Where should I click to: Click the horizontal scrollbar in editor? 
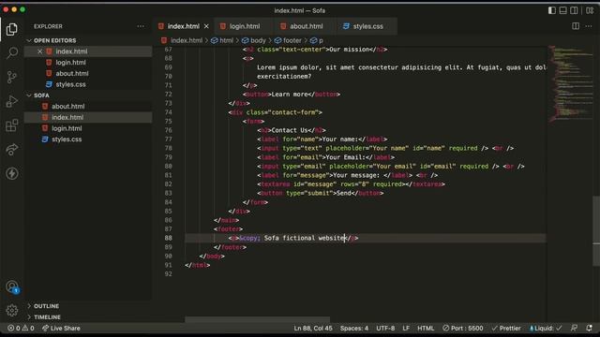(257, 319)
